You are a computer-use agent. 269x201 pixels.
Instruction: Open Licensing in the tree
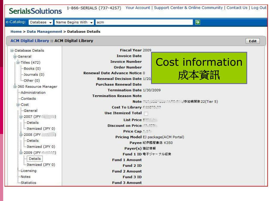28,171
